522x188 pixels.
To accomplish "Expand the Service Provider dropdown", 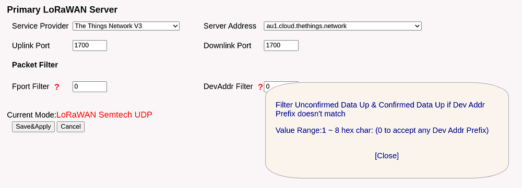I will (x=126, y=26).
